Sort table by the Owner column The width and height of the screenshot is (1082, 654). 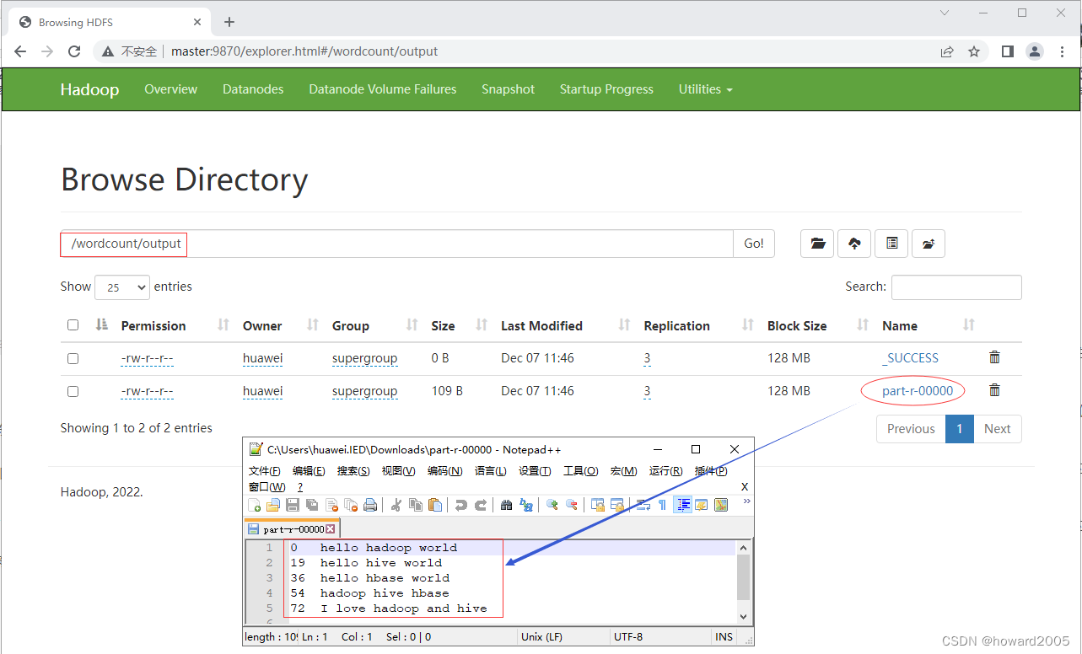[x=262, y=325]
